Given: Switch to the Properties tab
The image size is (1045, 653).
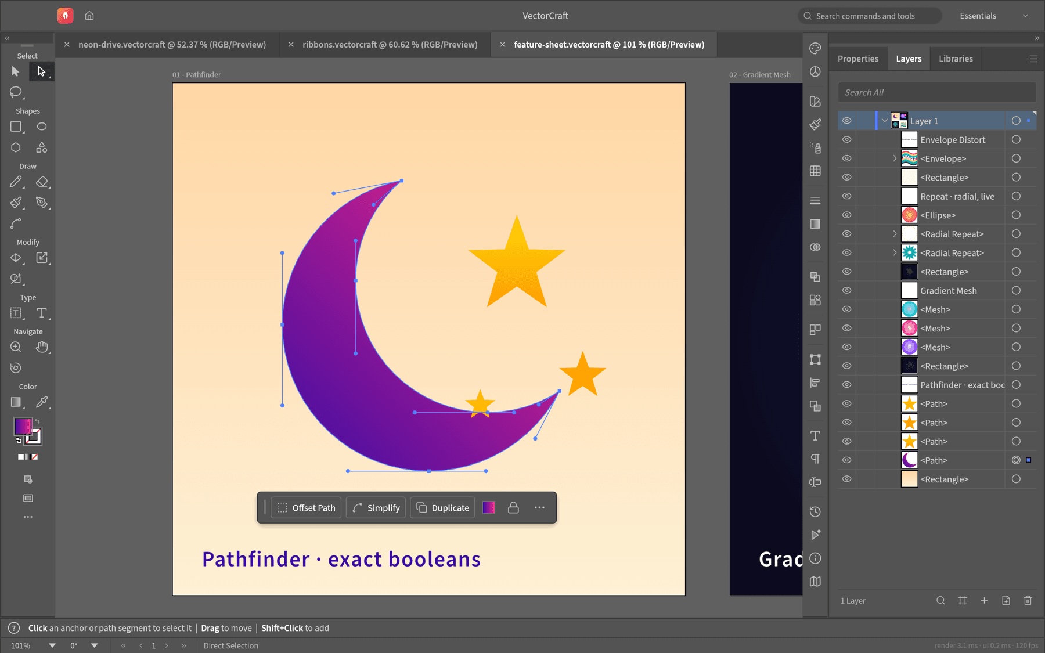Looking at the screenshot, I should coord(857,59).
